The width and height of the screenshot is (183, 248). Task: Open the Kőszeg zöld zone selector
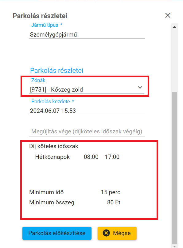point(87,89)
